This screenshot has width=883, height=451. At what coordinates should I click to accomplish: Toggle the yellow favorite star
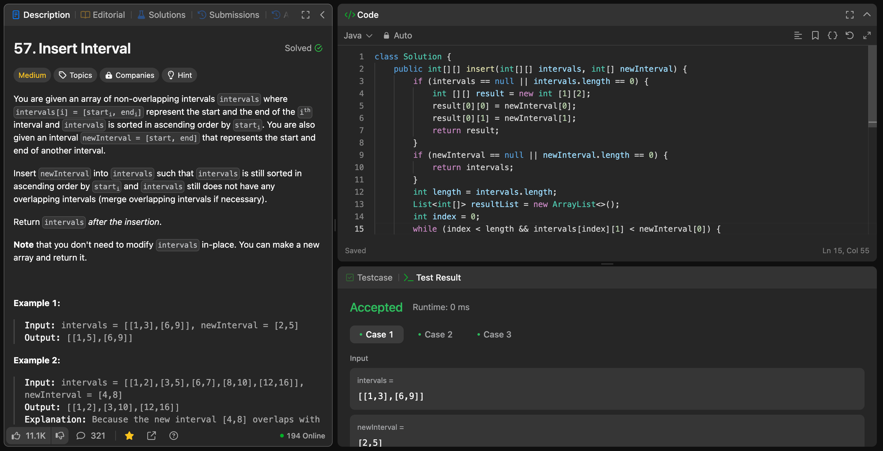(x=129, y=436)
